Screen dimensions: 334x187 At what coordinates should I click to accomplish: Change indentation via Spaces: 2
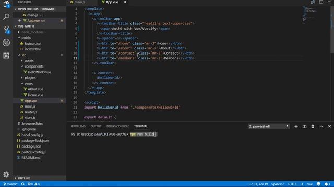pyautogui.click(x=278, y=184)
